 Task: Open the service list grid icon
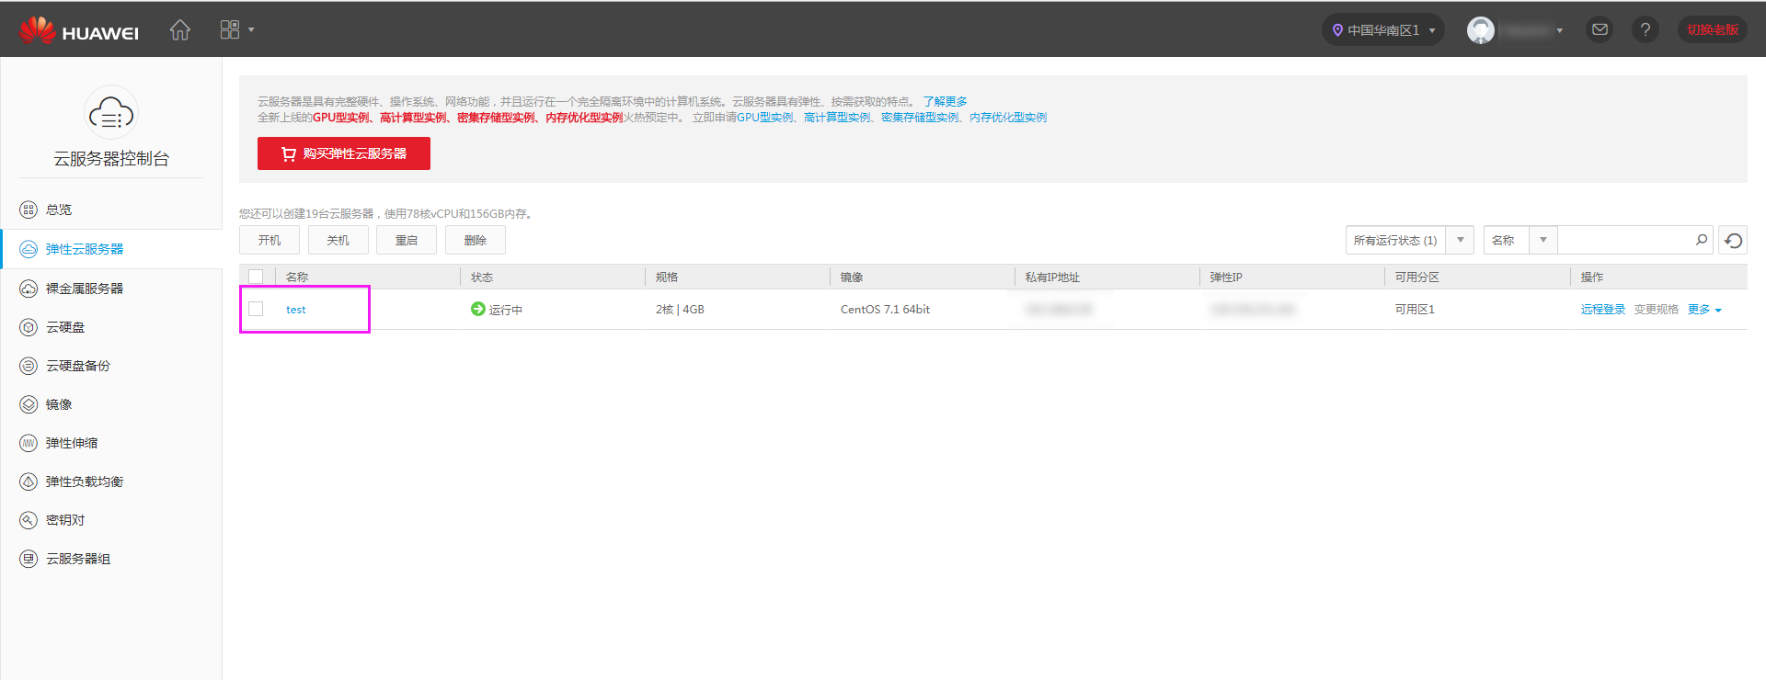(230, 30)
